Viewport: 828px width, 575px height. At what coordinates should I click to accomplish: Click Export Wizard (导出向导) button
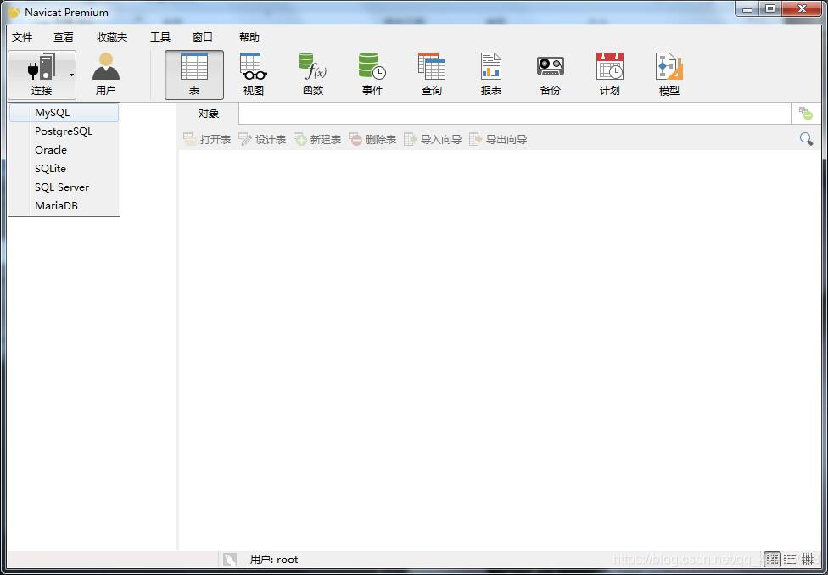click(498, 139)
